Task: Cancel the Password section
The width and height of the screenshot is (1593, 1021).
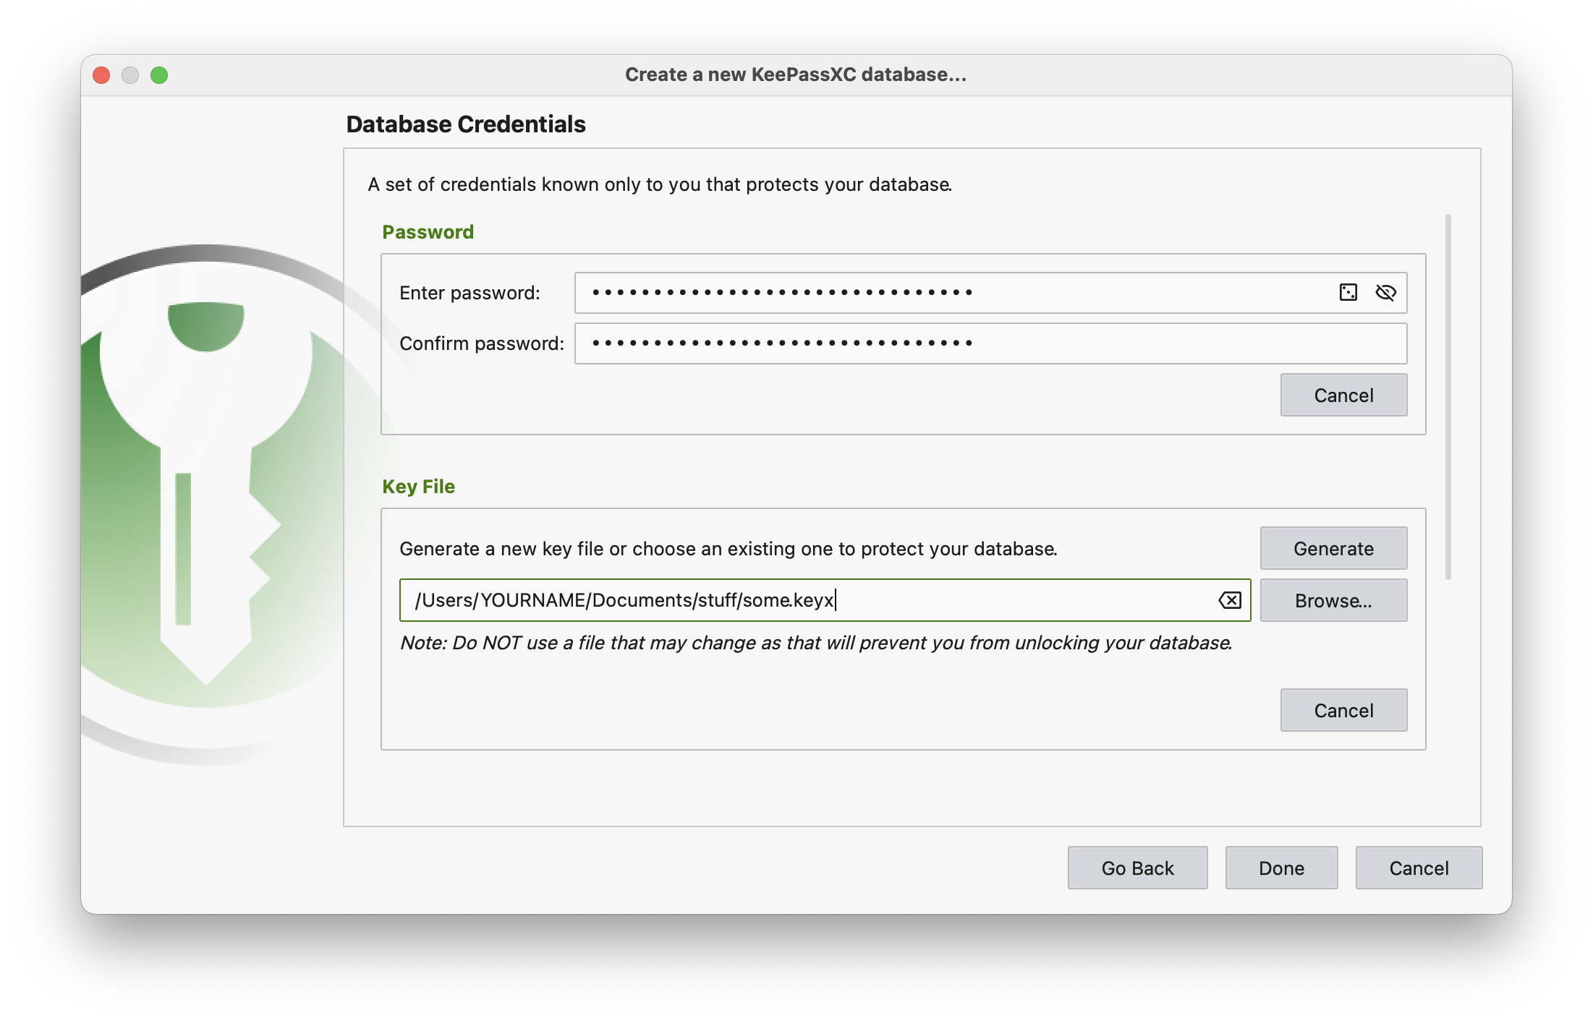Action: tap(1343, 395)
